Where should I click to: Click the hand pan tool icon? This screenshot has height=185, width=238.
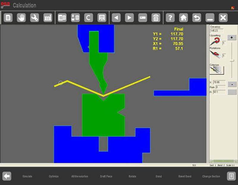coord(21,18)
